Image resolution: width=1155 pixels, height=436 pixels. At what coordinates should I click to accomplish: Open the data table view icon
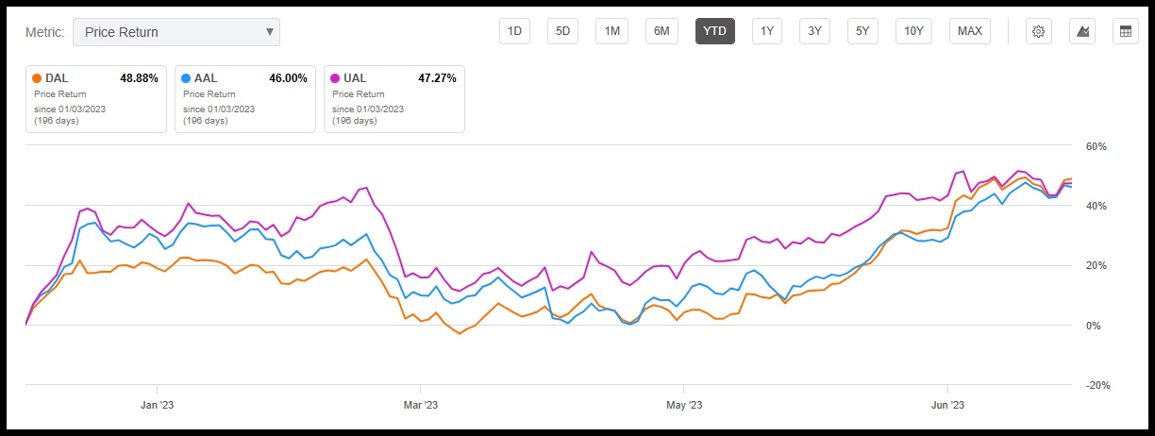point(1125,31)
